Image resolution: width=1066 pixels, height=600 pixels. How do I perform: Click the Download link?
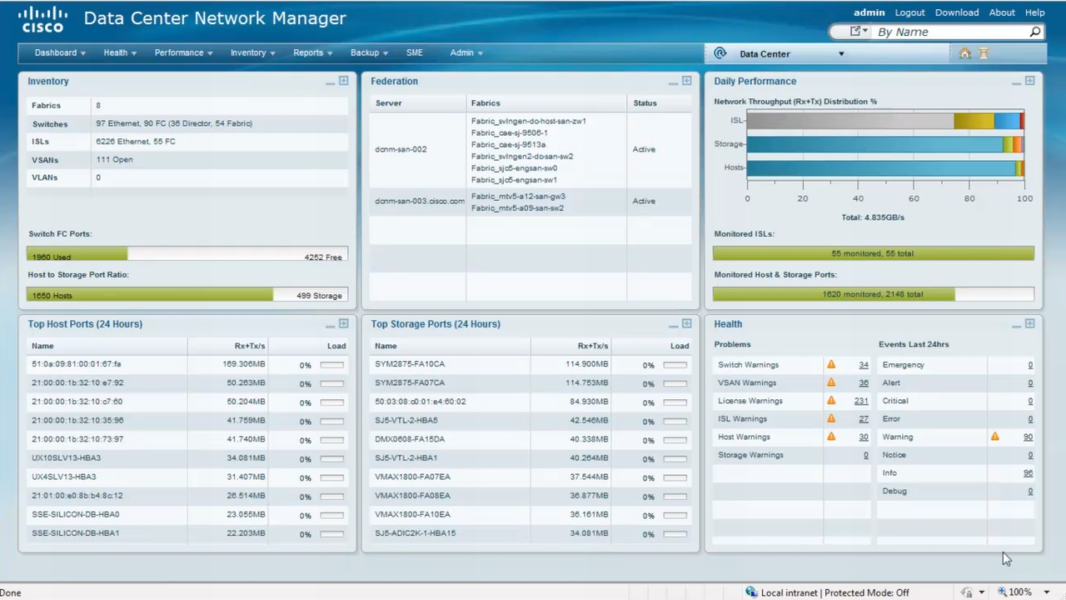[x=957, y=12]
